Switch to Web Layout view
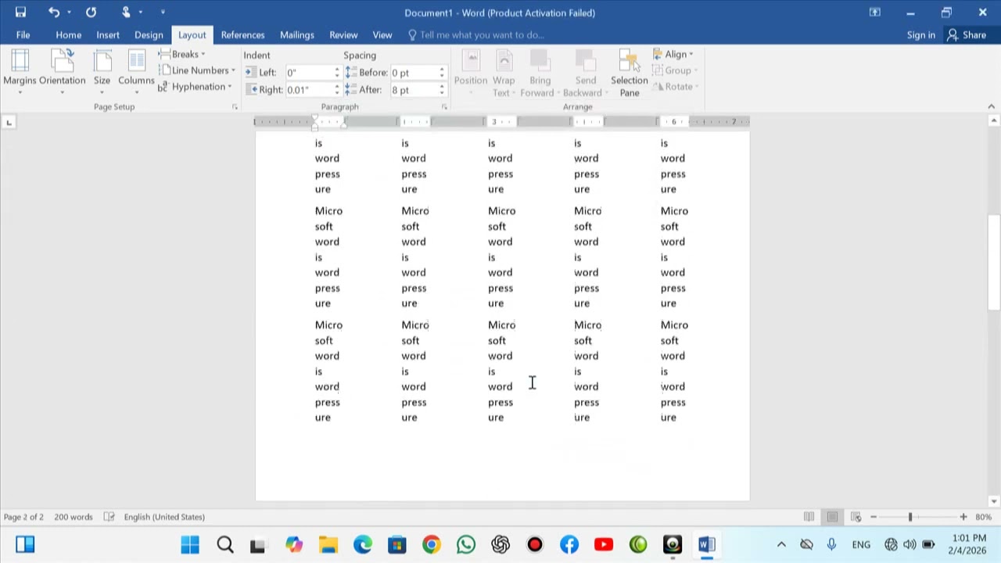The height and width of the screenshot is (563, 1001). pos(856,517)
